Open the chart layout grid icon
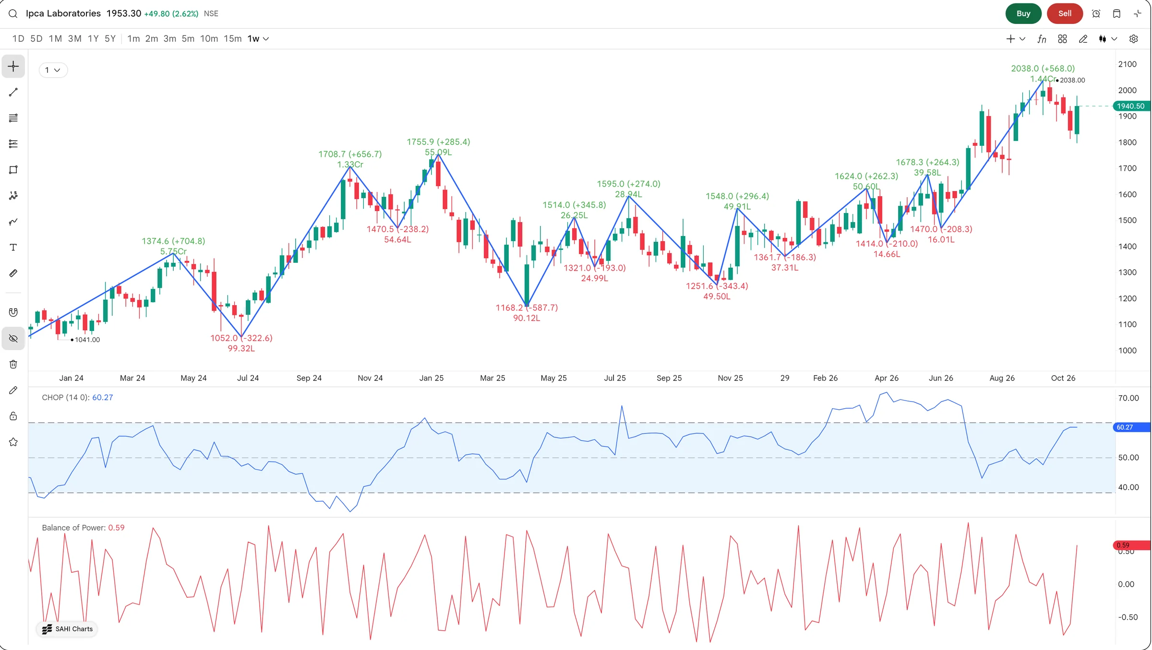 [1062, 39]
